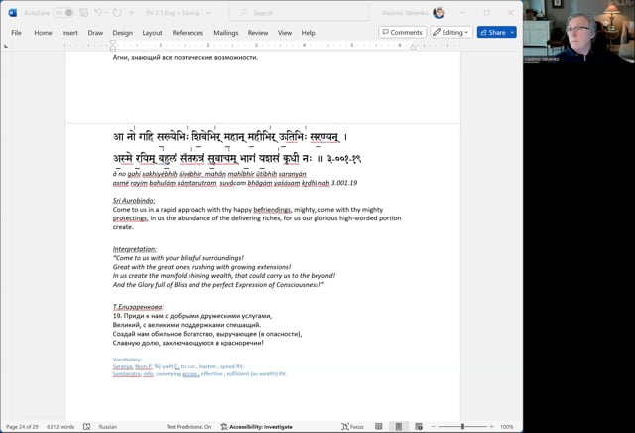The width and height of the screenshot is (635, 433).
Task: Click the participant video thumbnail
Action: [578, 31]
